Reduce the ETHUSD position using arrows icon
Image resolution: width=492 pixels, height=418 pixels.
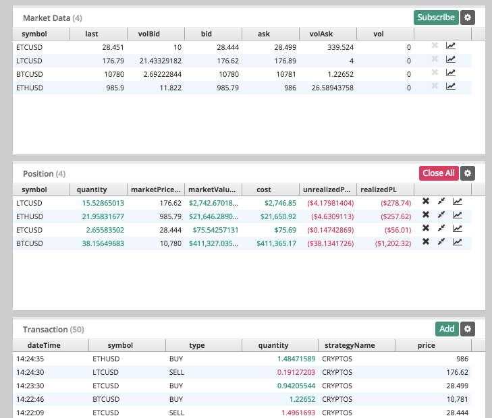coord(441,214)
